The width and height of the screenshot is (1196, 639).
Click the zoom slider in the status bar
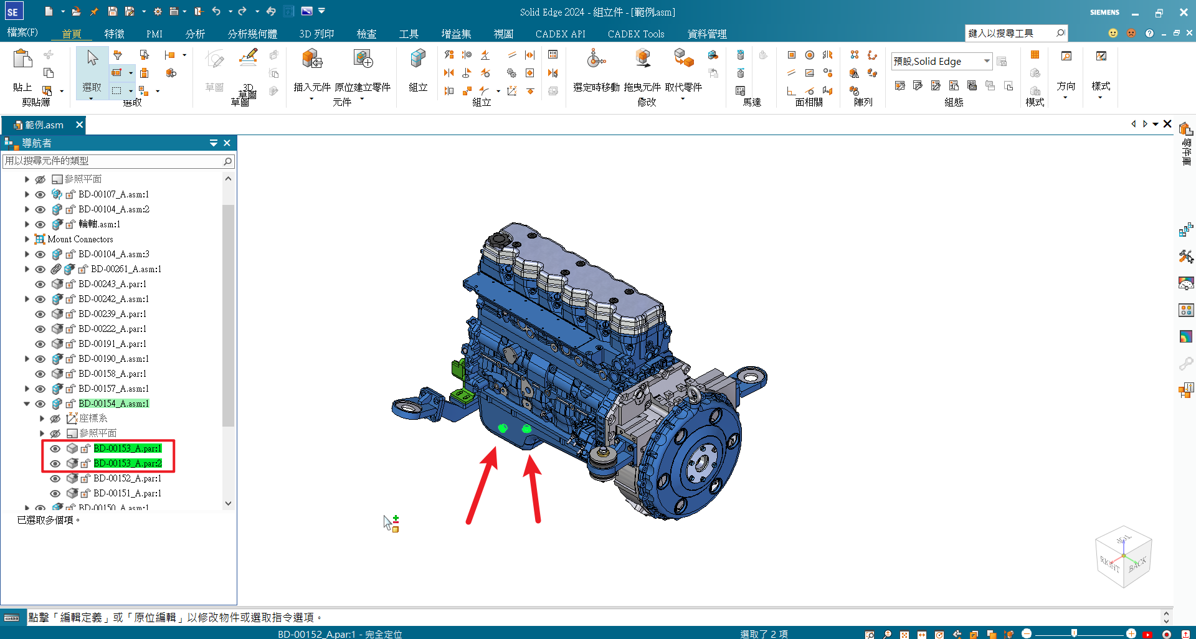click(x=1074, y=634)
